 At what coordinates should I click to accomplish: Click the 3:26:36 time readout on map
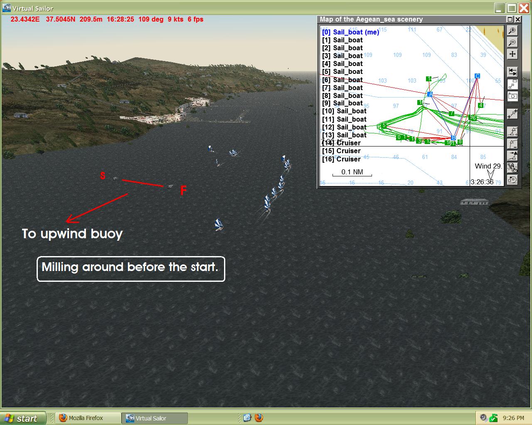[482, 182]
